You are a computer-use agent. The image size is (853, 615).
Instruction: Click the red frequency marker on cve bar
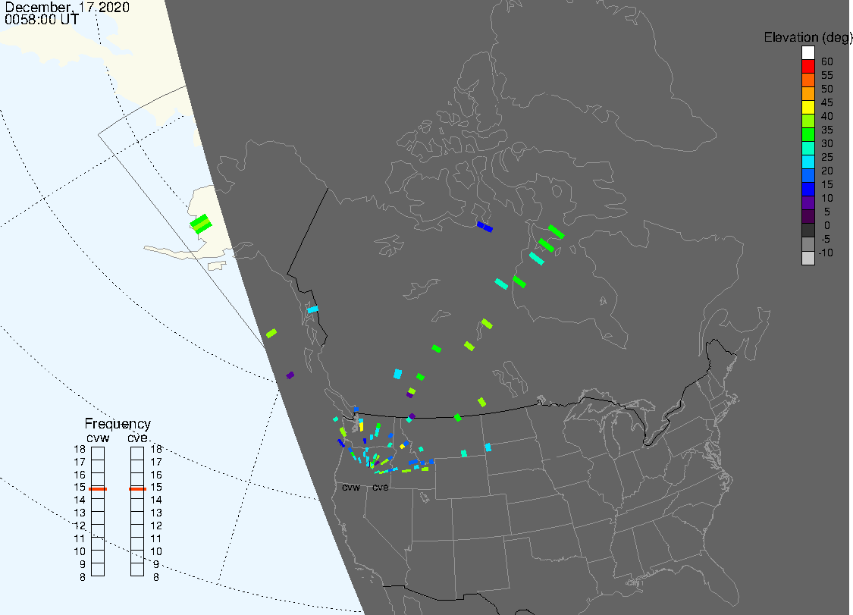click(x=137, y=488)
